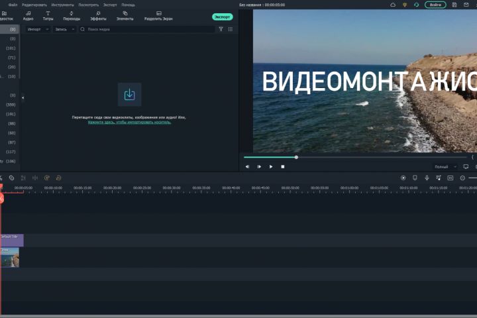Open the Экспорт menu in menu bar
Image resolution: width=477 pixels, height=318 pixels.
[110, 5]
